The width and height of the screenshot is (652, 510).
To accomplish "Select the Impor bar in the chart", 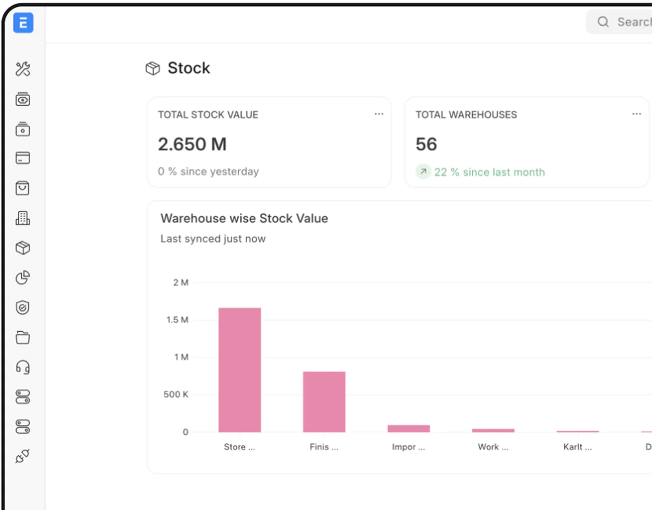I will (x=409, y=428).
